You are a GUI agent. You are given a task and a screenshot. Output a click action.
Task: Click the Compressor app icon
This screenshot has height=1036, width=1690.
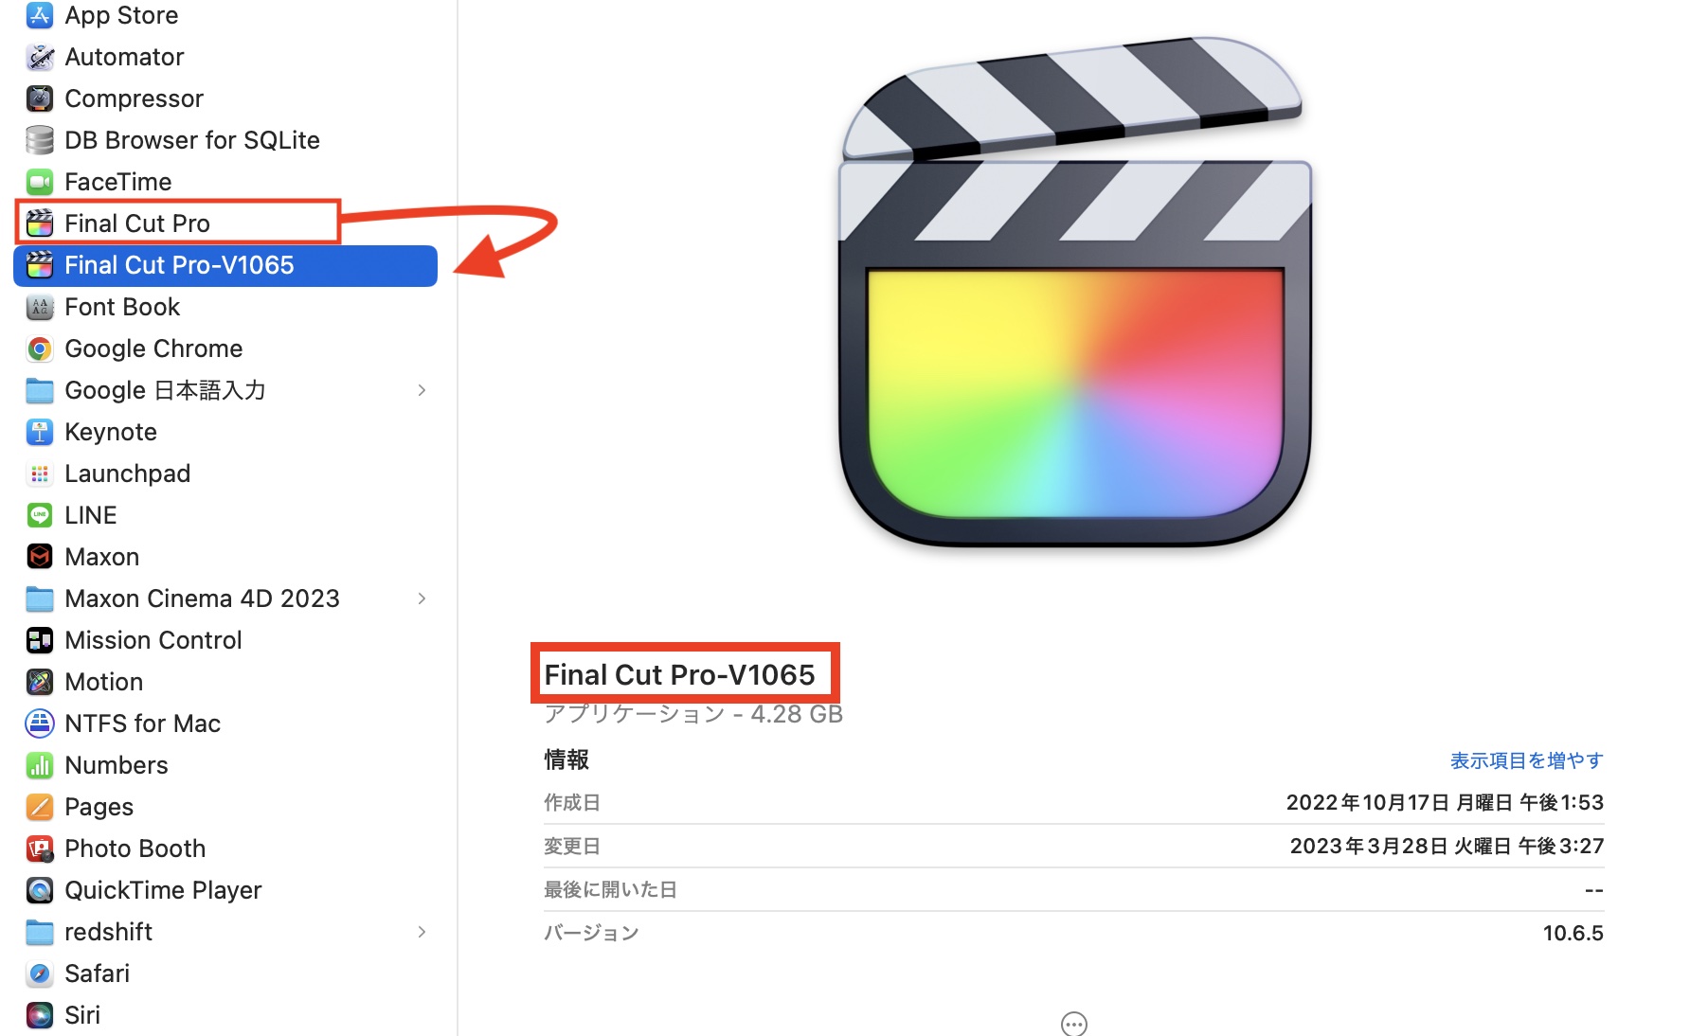[40, 98]
